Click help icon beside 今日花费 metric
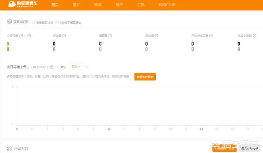This screenshot has width=263, height=153. [x=29, y=36]
